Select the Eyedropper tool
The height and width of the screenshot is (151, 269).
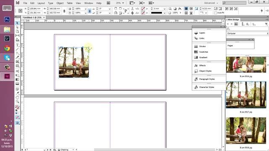pos(17,93)
